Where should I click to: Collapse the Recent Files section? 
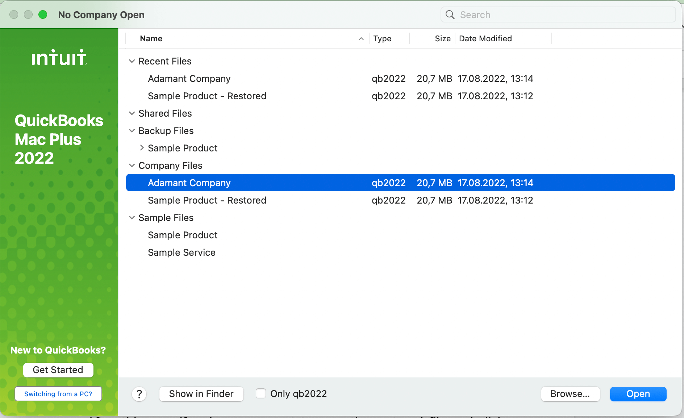(x=132, y=61)
